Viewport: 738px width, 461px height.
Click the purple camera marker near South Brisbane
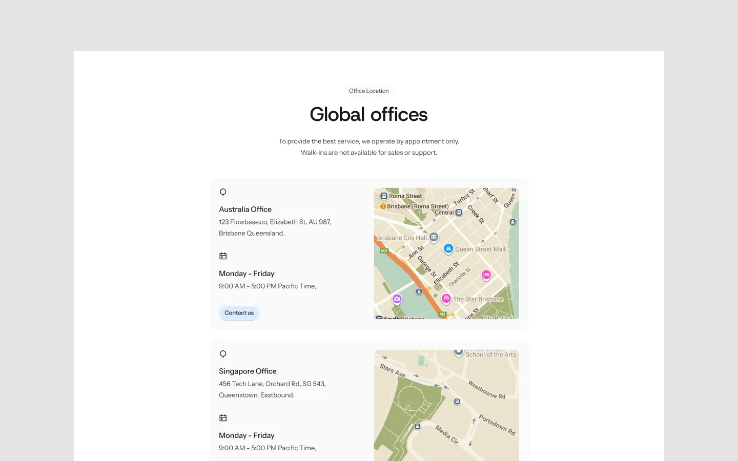point(397,299)
